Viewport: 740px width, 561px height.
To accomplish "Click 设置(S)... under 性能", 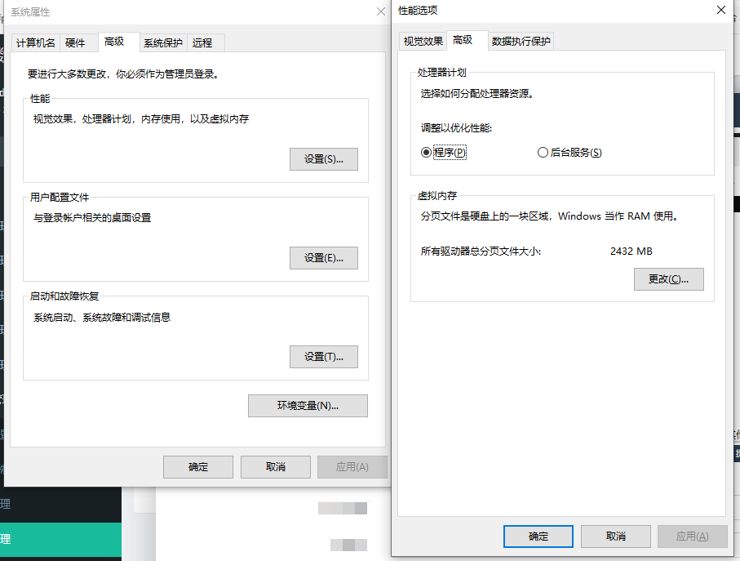I will (x=324, y=159).
